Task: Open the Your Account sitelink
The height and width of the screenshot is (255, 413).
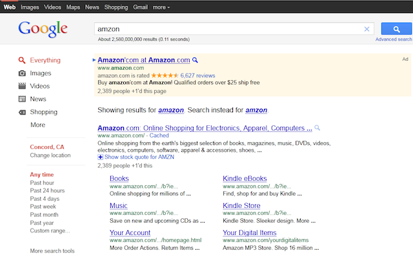Action: tap(130, 232)
